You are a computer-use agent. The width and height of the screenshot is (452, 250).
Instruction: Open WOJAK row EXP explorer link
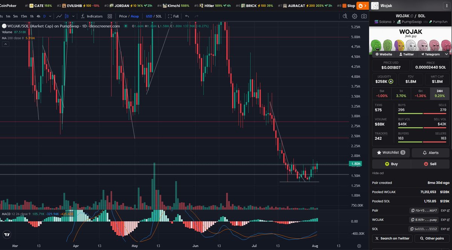pyautogui.click(x=445, y=220)
